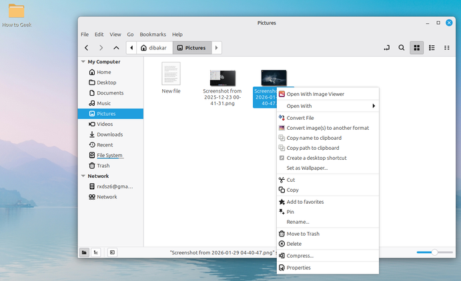Open the View menu

(x=115, y=35)
